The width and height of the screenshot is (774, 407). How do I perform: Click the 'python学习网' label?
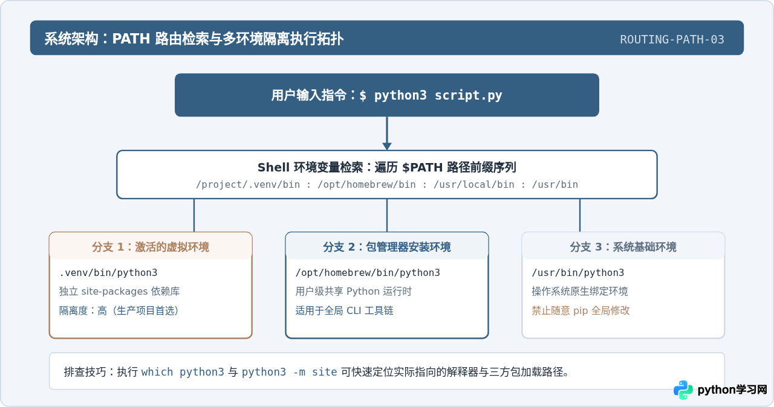click(x=732, y=390)
